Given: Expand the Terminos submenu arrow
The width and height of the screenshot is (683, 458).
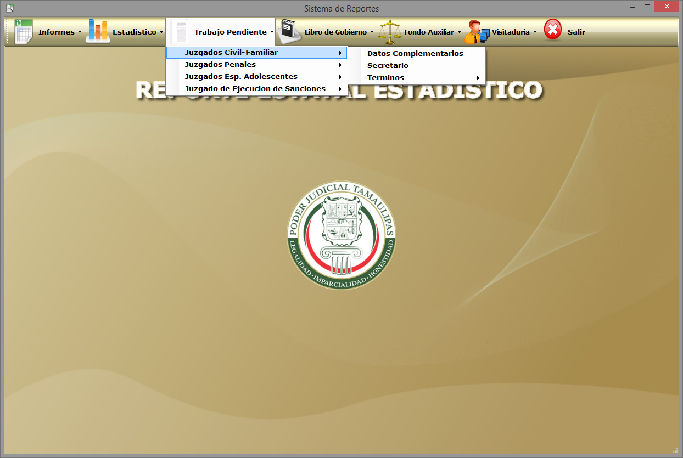Looking at the screenshot, I should (478, 78).
